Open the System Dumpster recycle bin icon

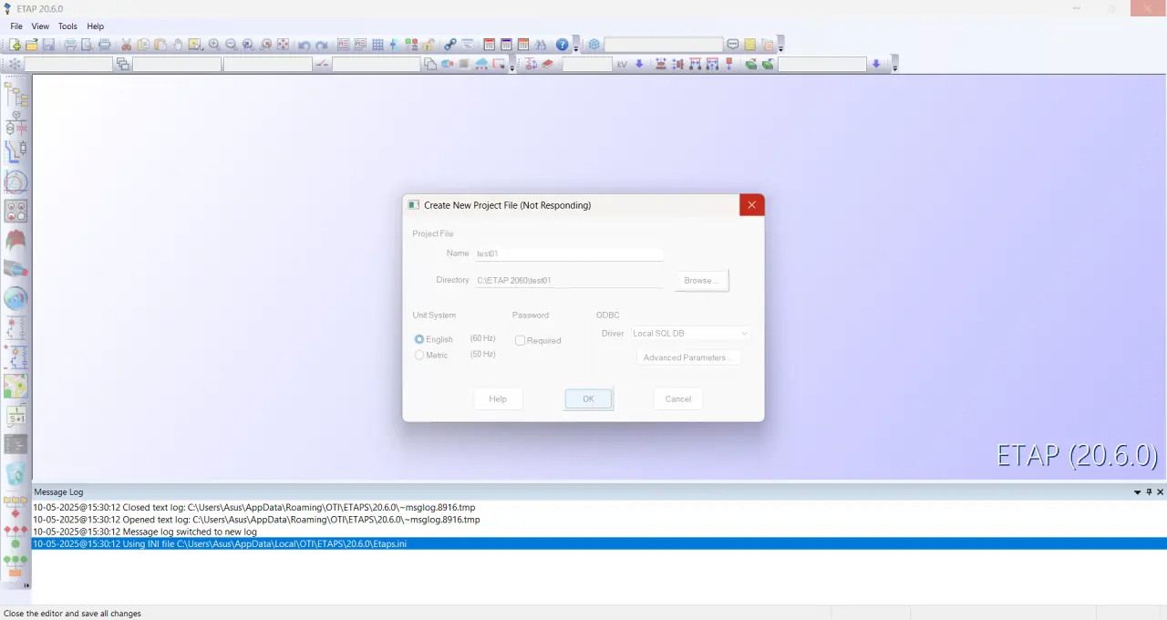click(x=15, y=473)
